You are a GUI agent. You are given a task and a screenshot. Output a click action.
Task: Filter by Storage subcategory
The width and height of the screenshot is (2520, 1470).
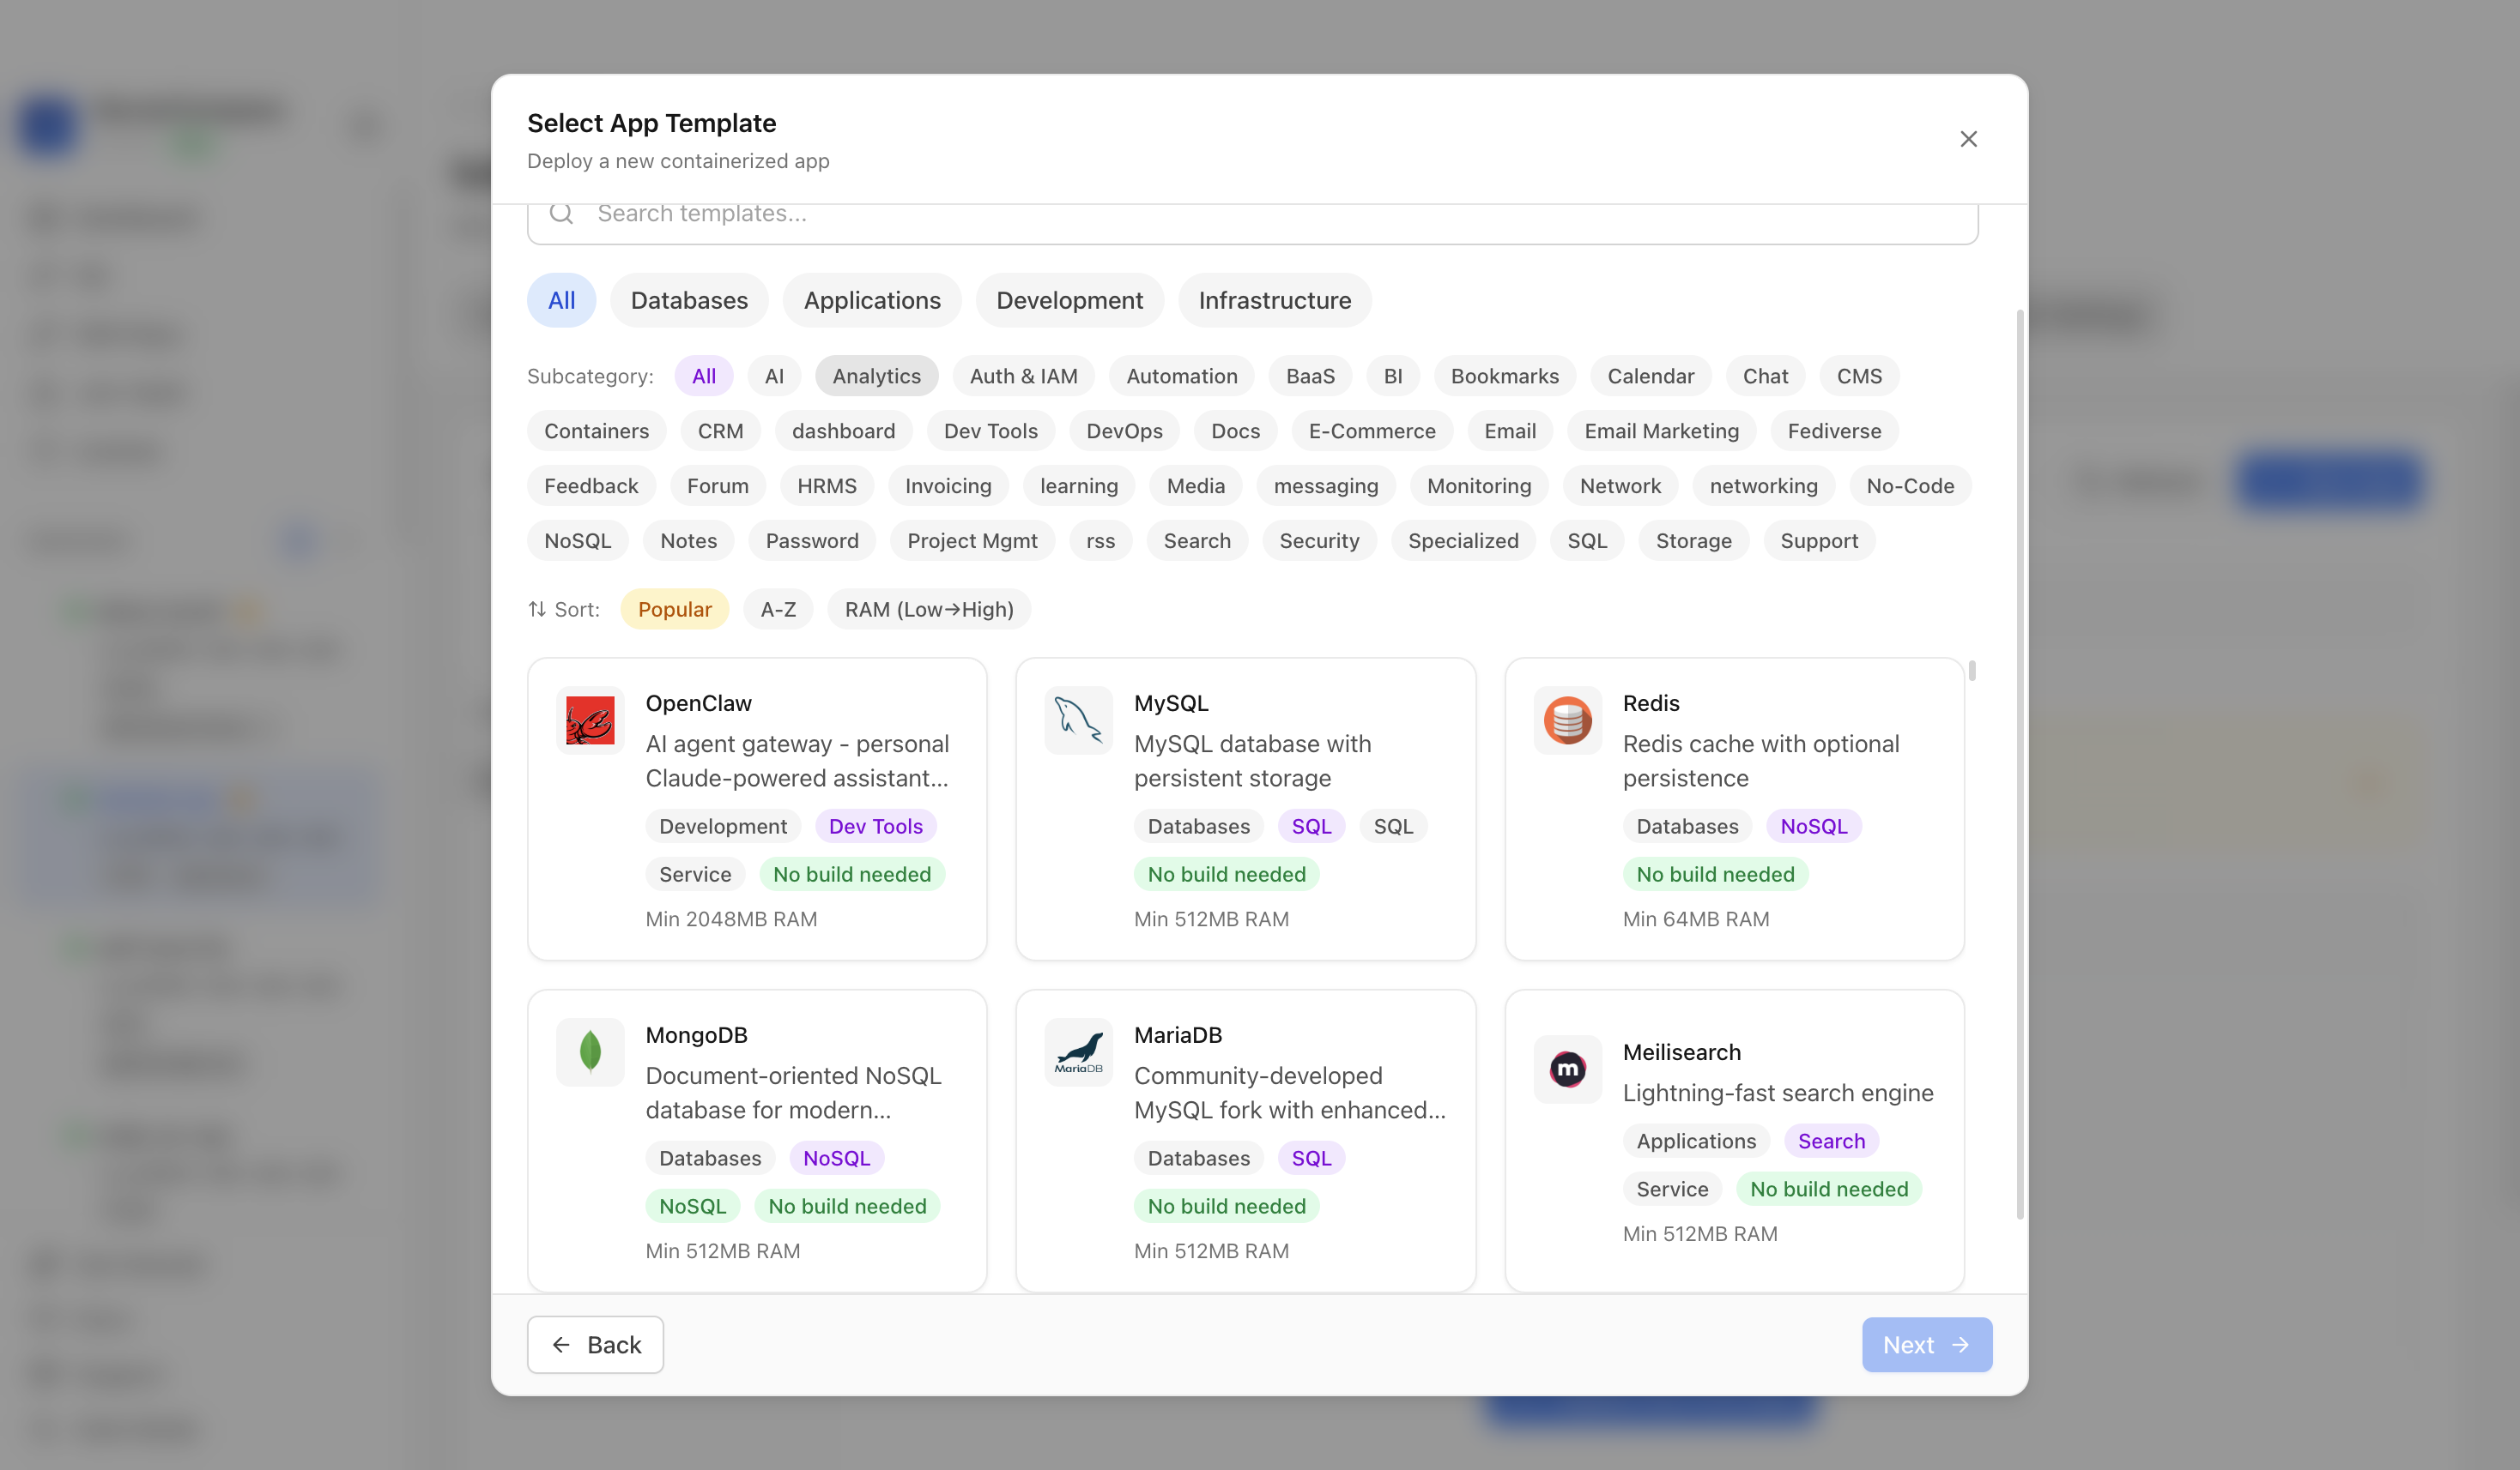tap(1693, 540)
